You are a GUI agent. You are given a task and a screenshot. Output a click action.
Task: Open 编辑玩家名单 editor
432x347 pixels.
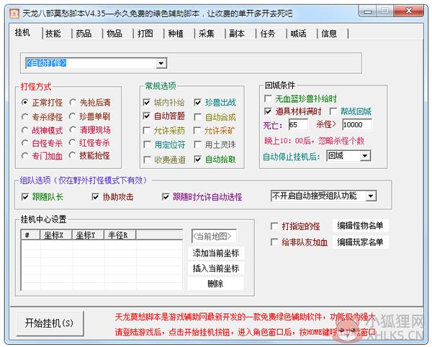point(361,242)
